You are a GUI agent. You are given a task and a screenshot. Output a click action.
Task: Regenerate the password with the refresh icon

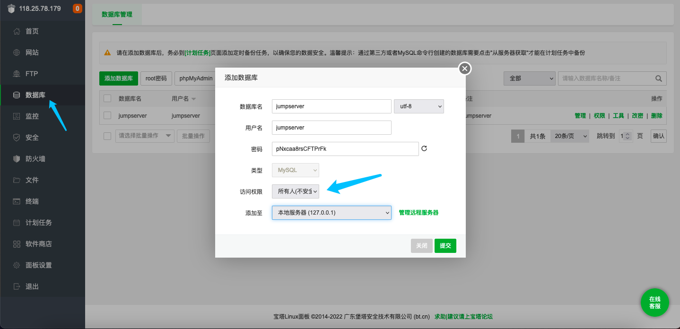tap(424, 148)
